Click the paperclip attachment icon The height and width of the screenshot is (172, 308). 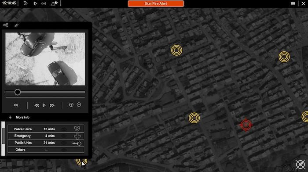17,25
